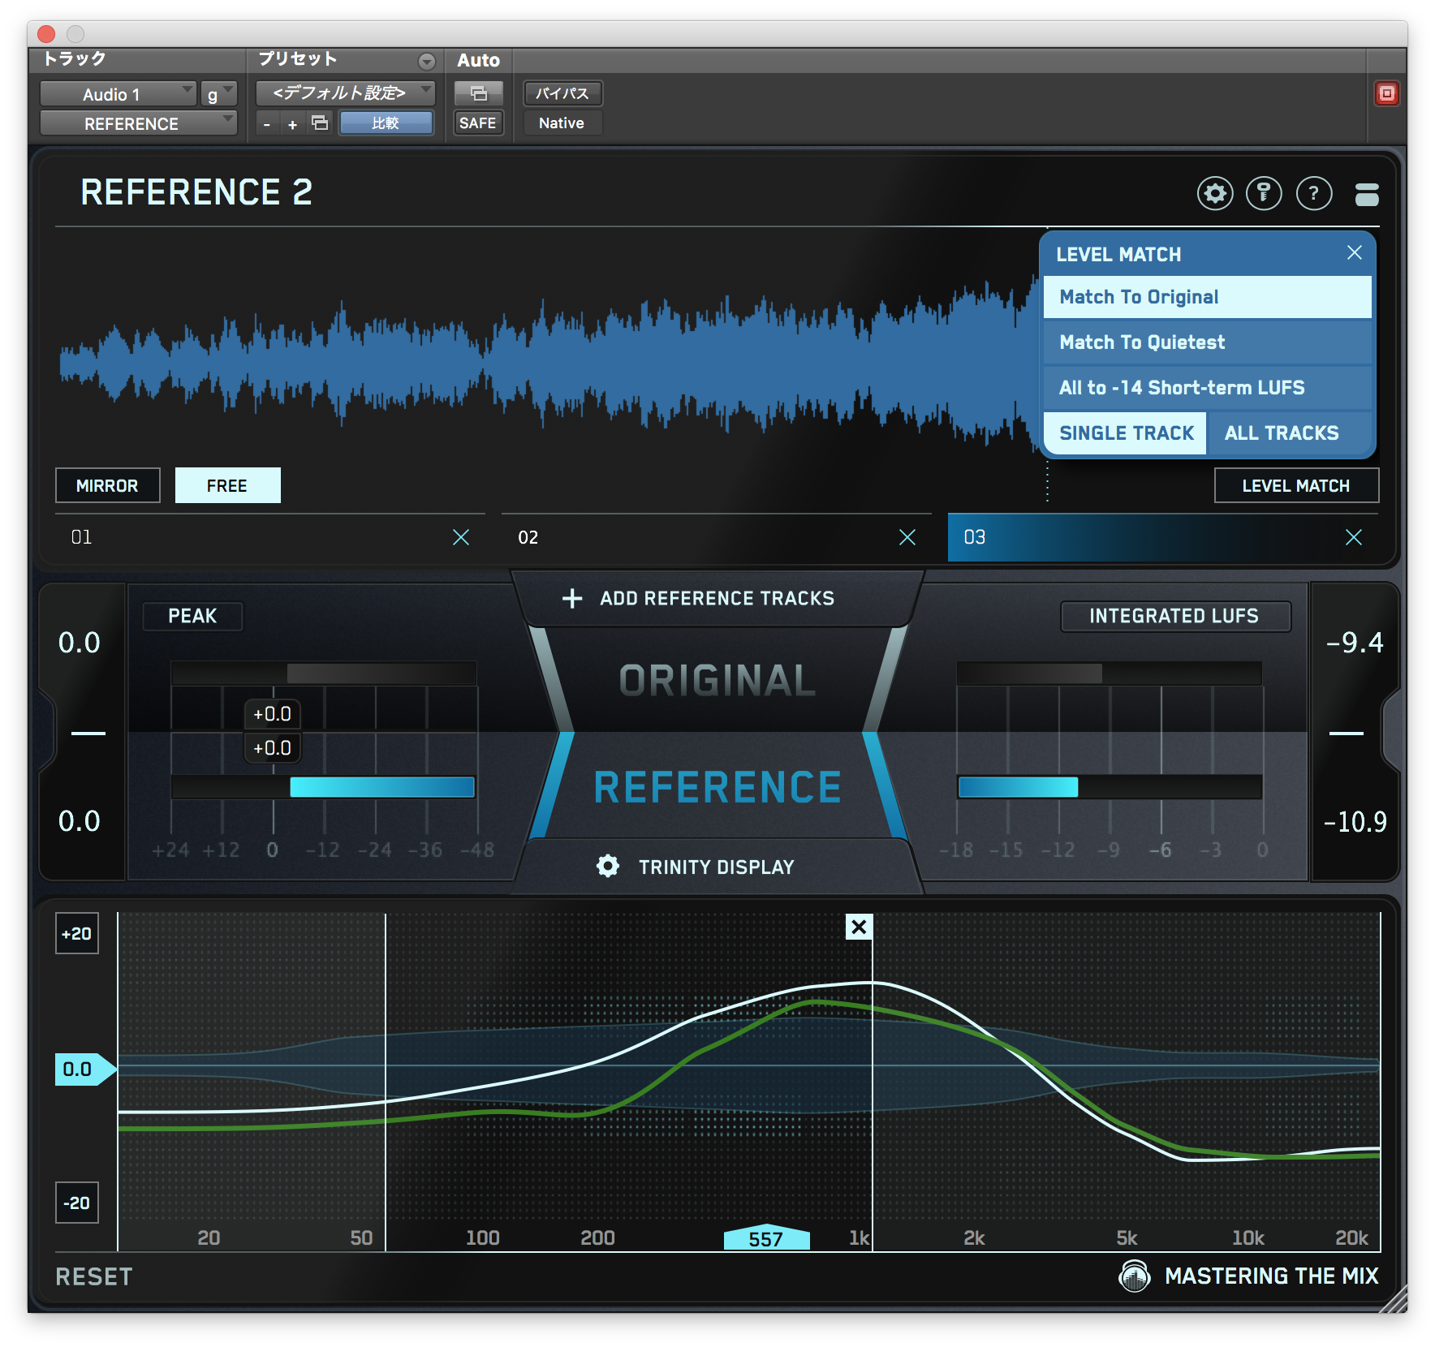Open help via the question mark icon

[x=1314, y=193]
